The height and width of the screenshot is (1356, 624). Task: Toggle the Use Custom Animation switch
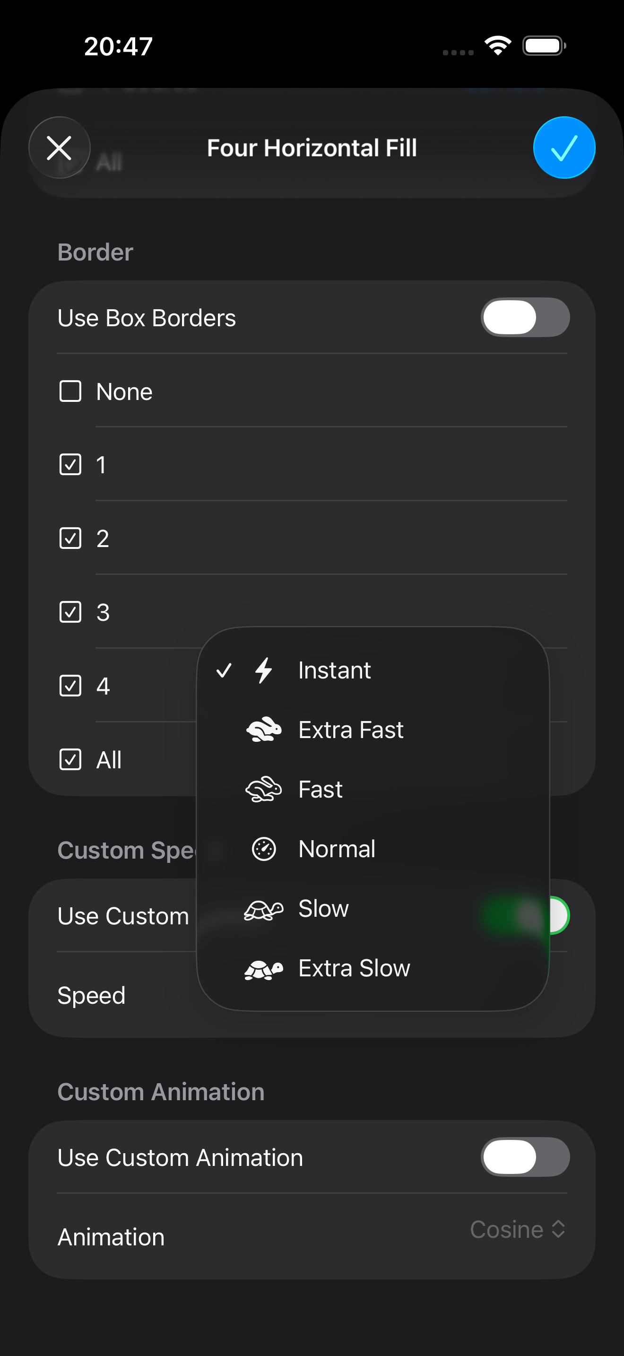click(525, 1157)
